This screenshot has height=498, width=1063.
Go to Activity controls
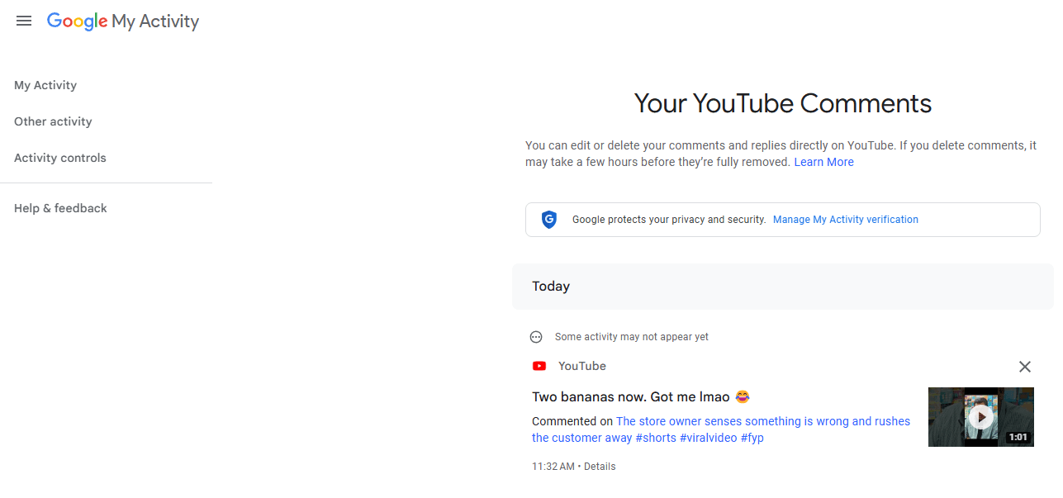coord(59,158)
